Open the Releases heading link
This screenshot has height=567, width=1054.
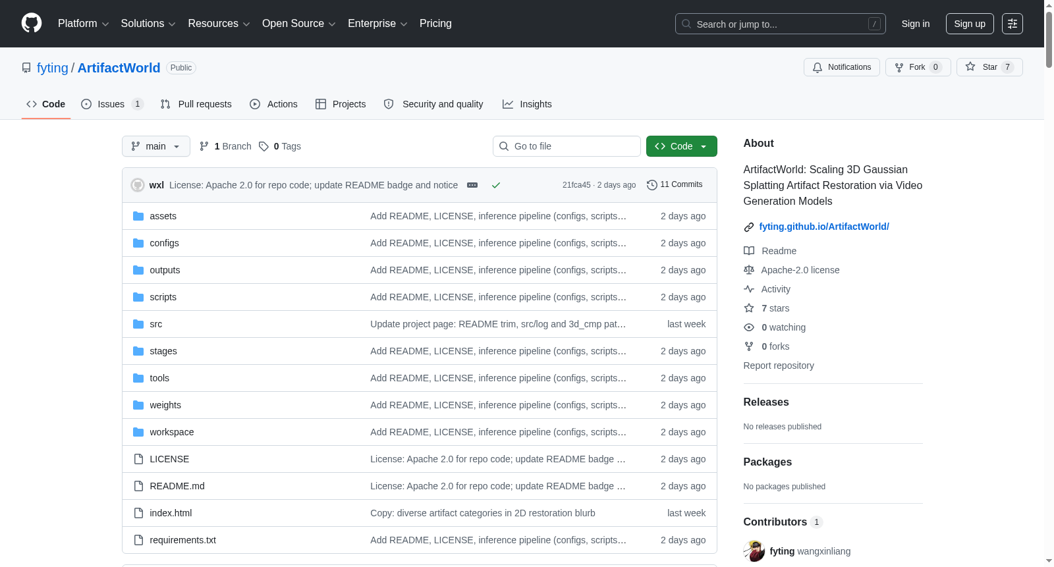click(766, 402)
